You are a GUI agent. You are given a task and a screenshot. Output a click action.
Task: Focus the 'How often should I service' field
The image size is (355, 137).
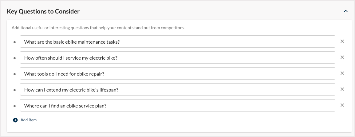pos(177,58)
